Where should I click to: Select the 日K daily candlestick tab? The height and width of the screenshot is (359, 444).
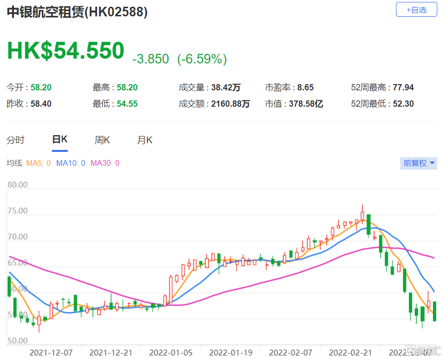[60, 140]
